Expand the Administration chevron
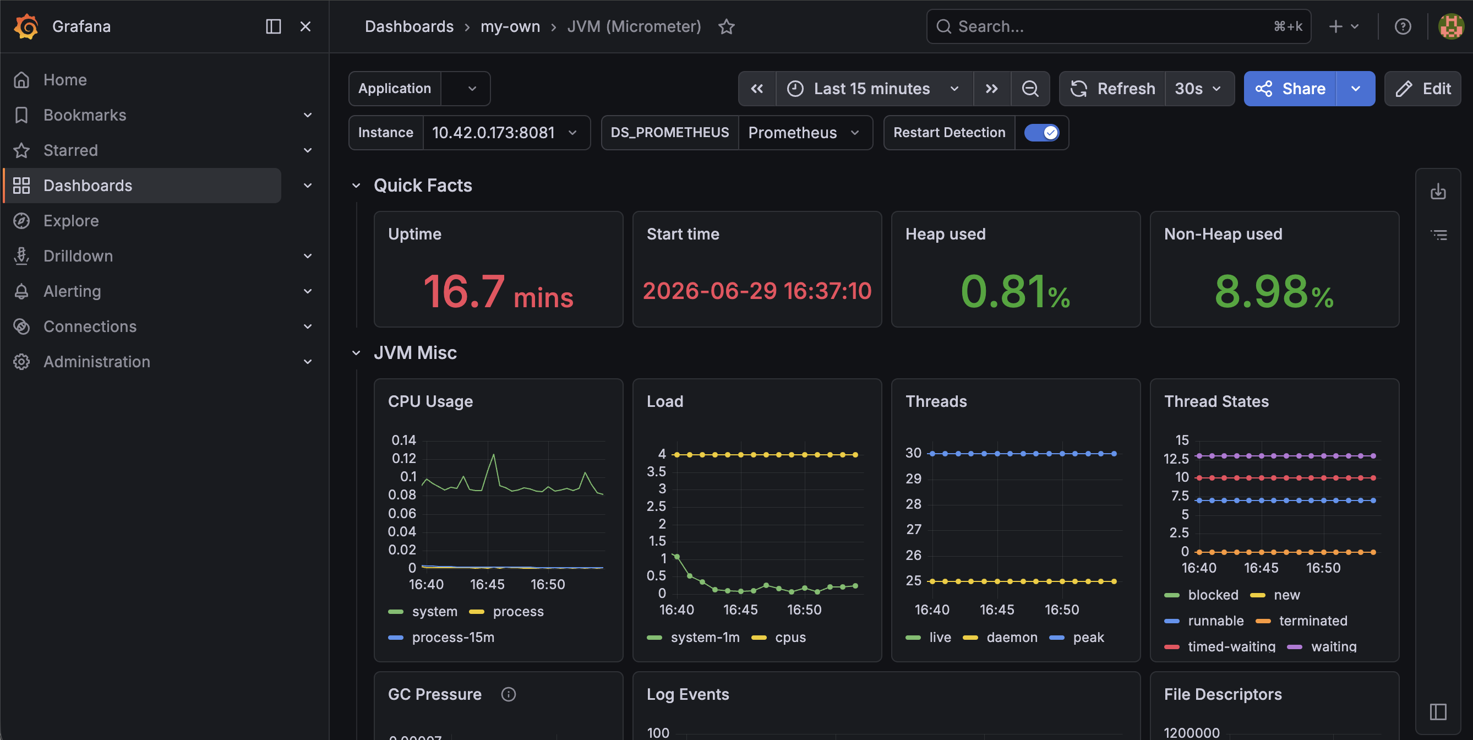This screenshot has width=1473, height=740. [308, 362]
